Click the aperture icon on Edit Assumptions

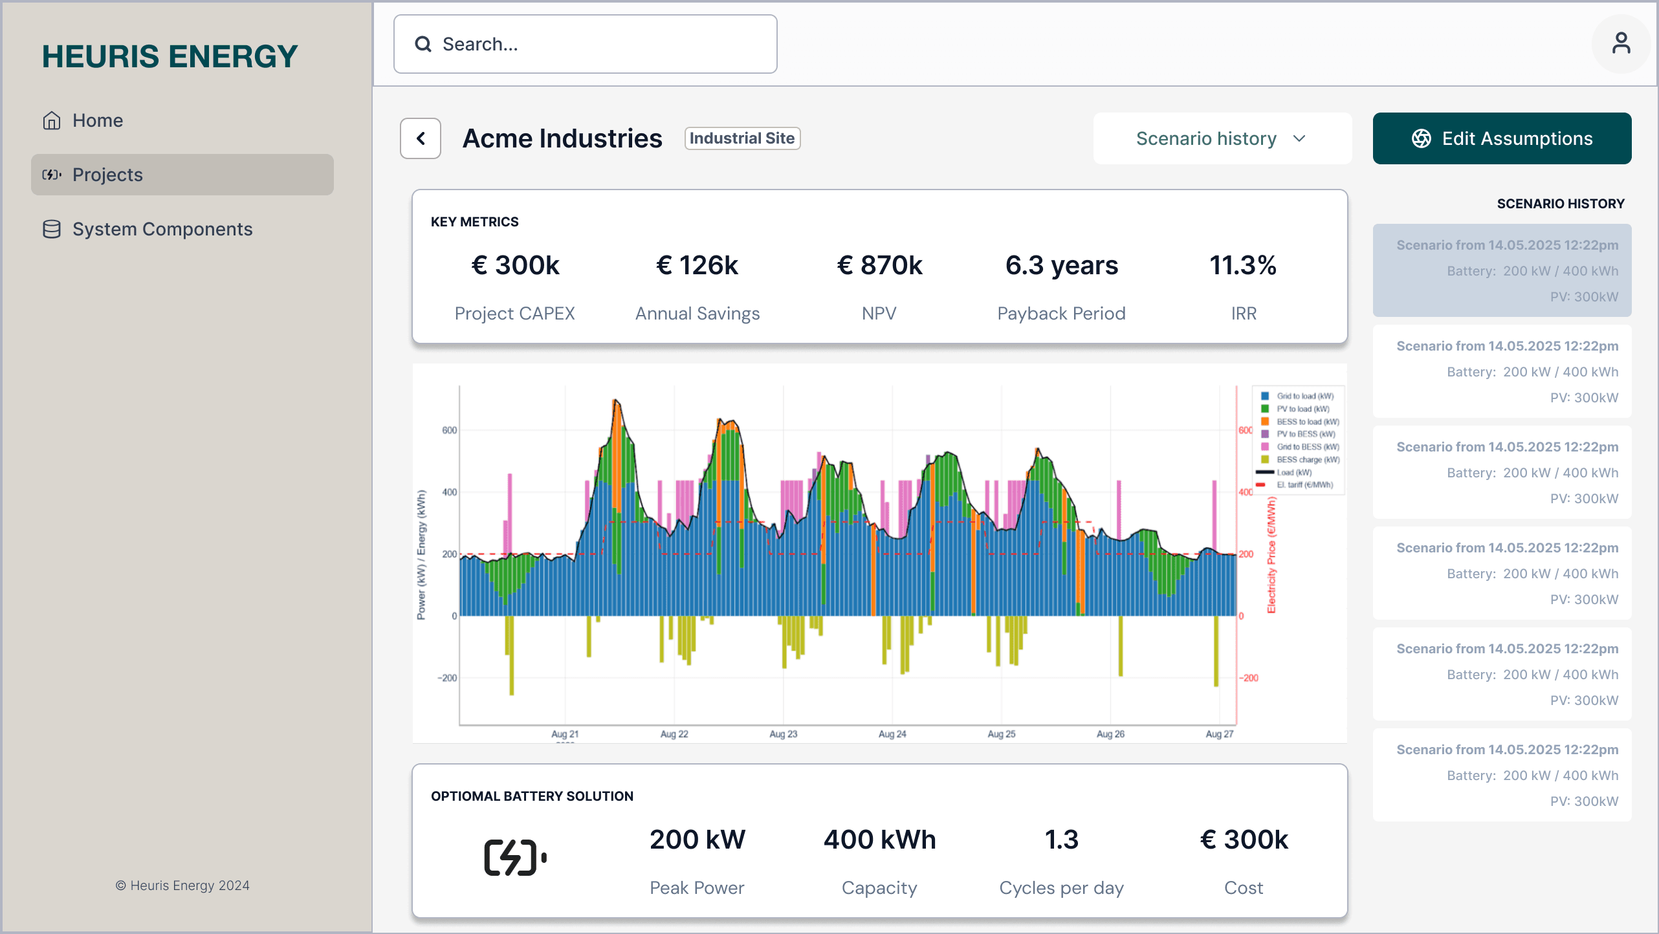pos(1422,138)
